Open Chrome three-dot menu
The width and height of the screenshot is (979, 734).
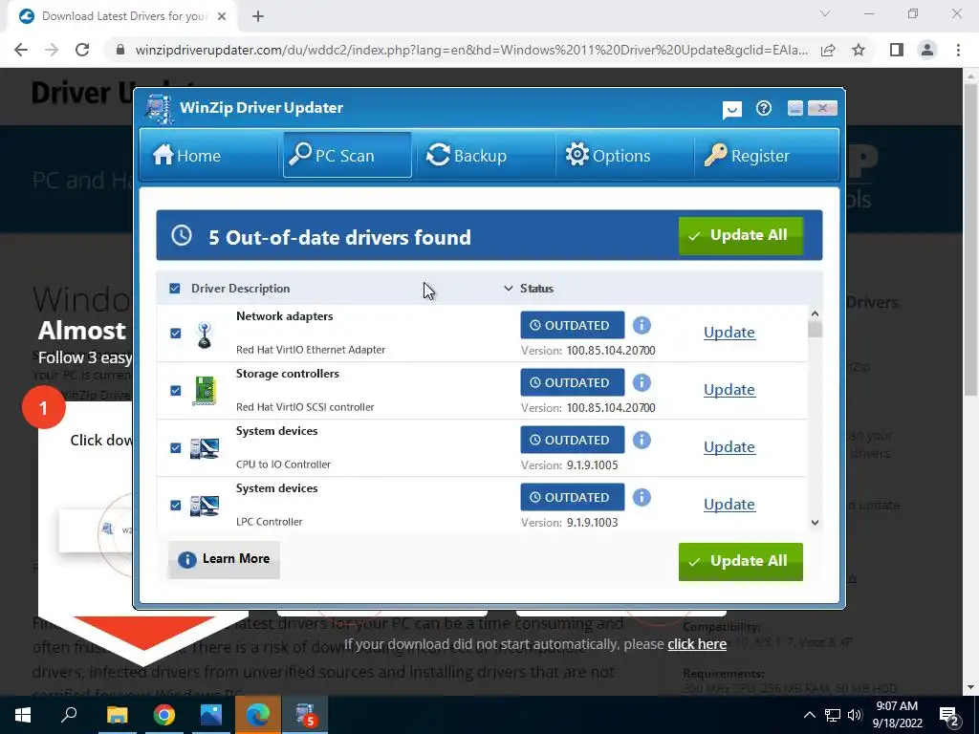(x=958, y=50)
